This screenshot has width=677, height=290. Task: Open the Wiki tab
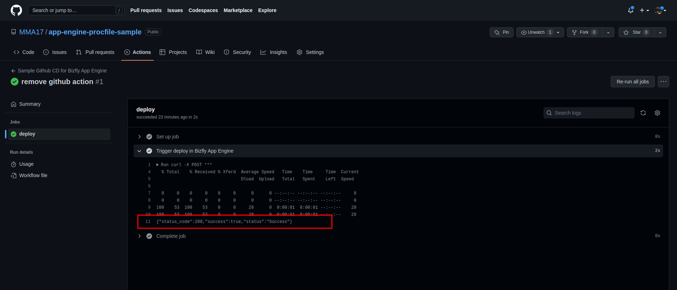click(x=206, y=52)
